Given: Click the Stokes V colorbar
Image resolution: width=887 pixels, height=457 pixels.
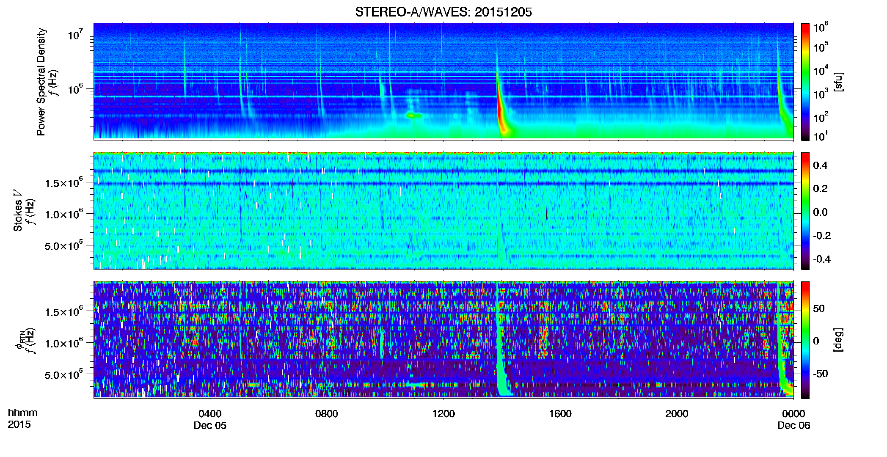Looking at the screenshot, I should click(x=805, y=211).
